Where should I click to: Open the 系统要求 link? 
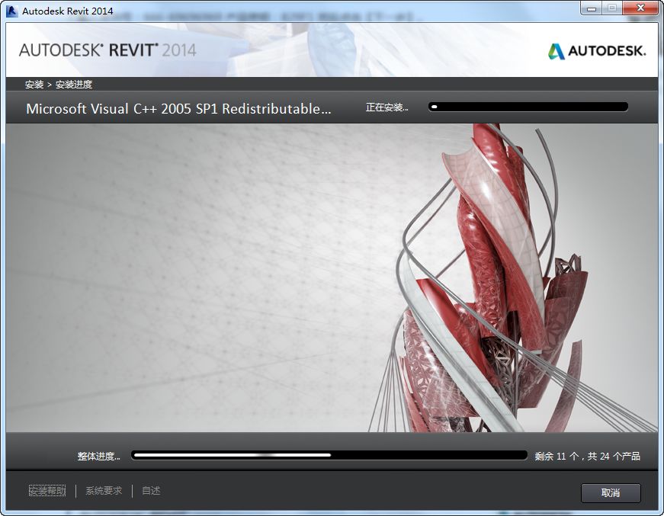click(102, 491)
